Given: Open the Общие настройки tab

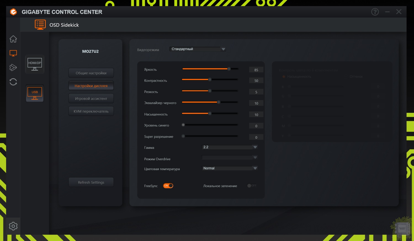Looking at the screenshot, I should pyautogui.click(x=91, y=73).
